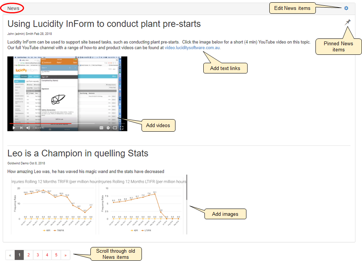Enter fullscreen on the video player
The width and height of the screenshot is (362, 263).
pyautogui.click(x=122, y=128)
